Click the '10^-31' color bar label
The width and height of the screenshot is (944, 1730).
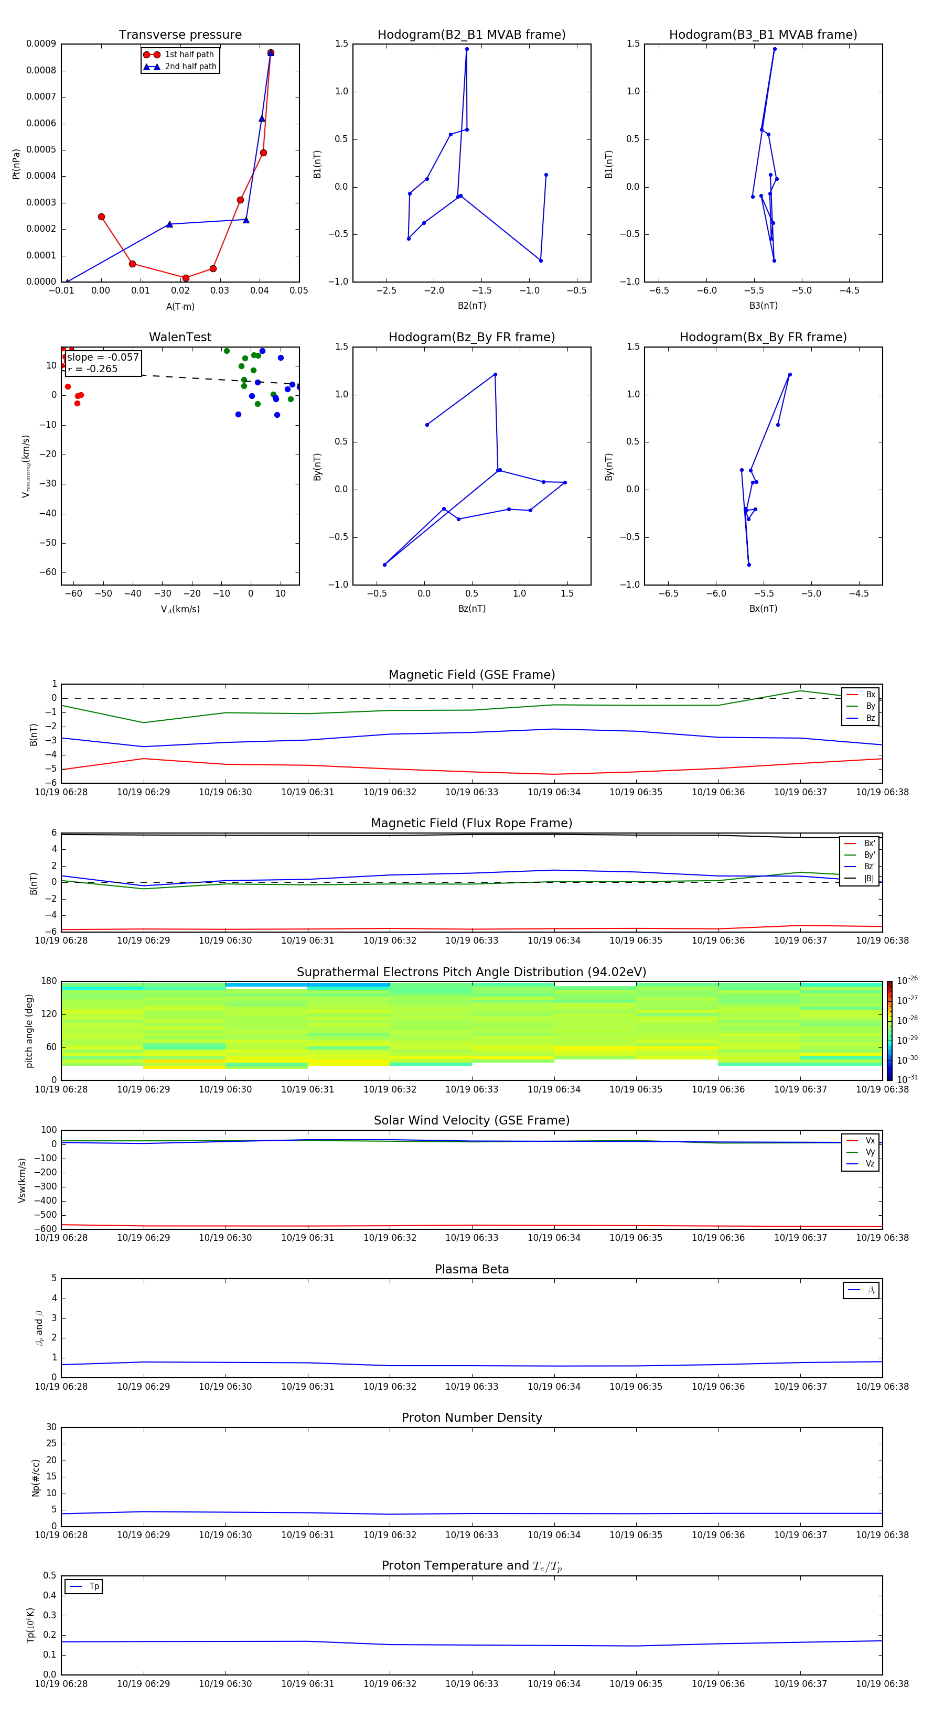[x=907, y=1079]
